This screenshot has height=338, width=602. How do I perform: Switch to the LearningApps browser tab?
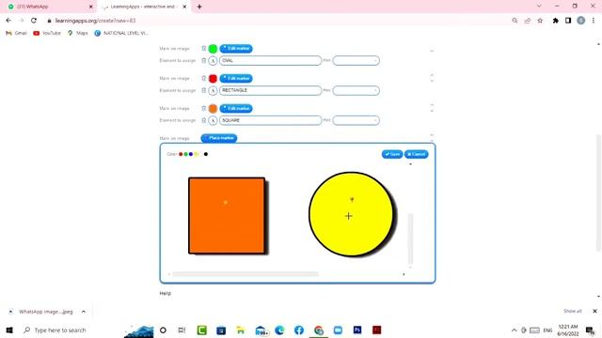click(144, 7)
